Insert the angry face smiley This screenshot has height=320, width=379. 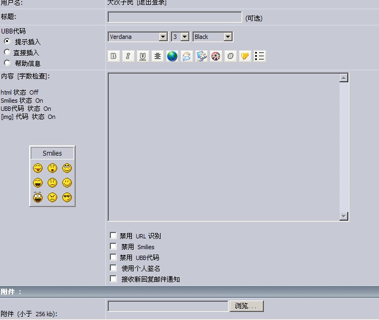[52, 198]
